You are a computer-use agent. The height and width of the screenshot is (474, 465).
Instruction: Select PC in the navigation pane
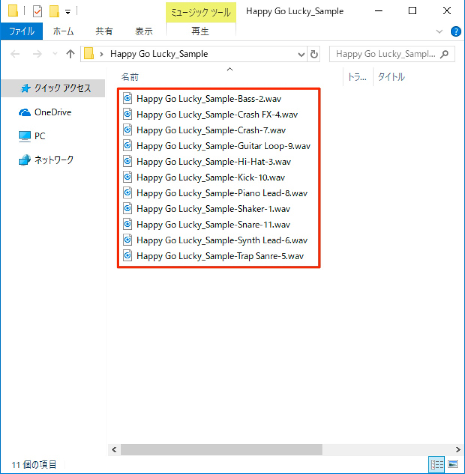pos(32,136)
